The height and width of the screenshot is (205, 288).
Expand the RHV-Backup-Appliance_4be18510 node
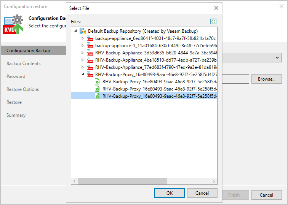click(x=83, y=60)
